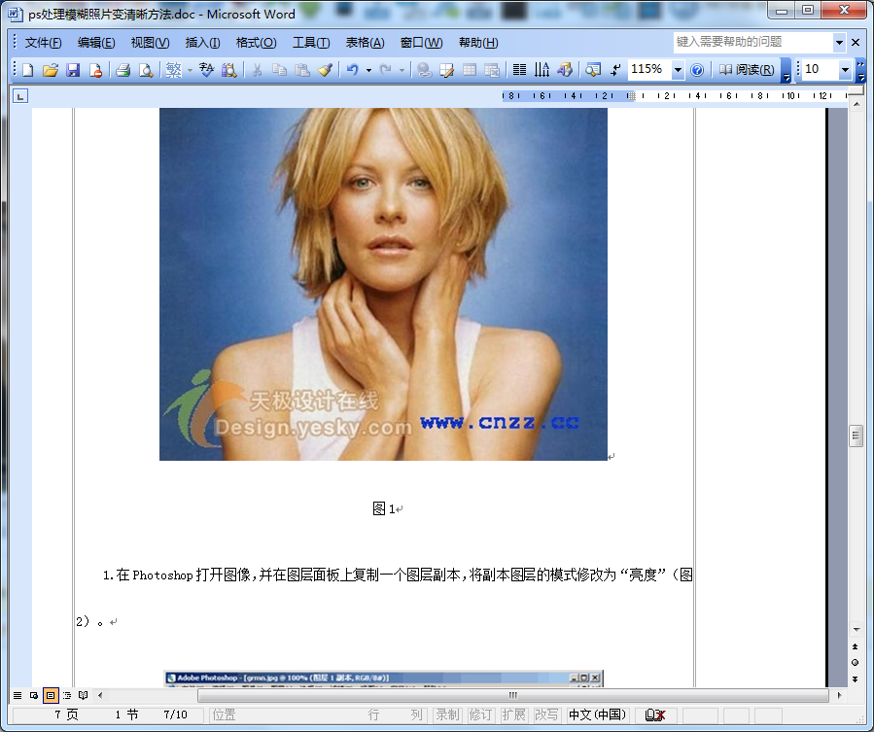The image size is (874, 732).
Task: Click the horizontal scrollbar thumb
Action: click(x=513, y=695)
